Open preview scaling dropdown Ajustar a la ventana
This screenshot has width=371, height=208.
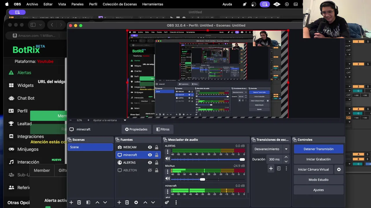click(x=110, y=120)
